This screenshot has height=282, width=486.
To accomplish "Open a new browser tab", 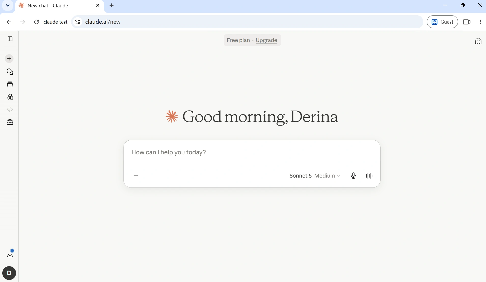I will tap(112, 5).
